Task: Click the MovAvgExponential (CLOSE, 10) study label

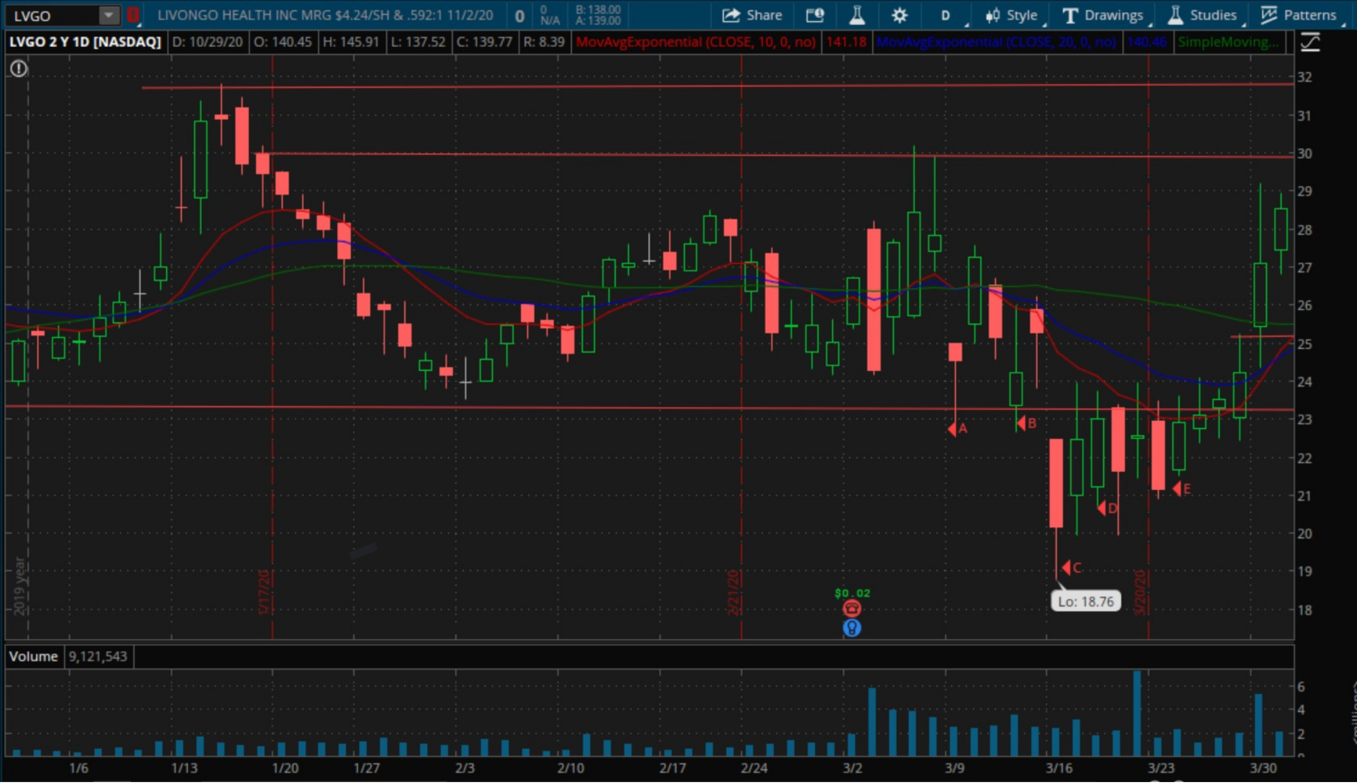Action: (696, 42)
